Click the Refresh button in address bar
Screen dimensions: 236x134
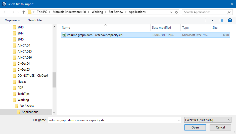pyautogui.click(x=176, y=12)
